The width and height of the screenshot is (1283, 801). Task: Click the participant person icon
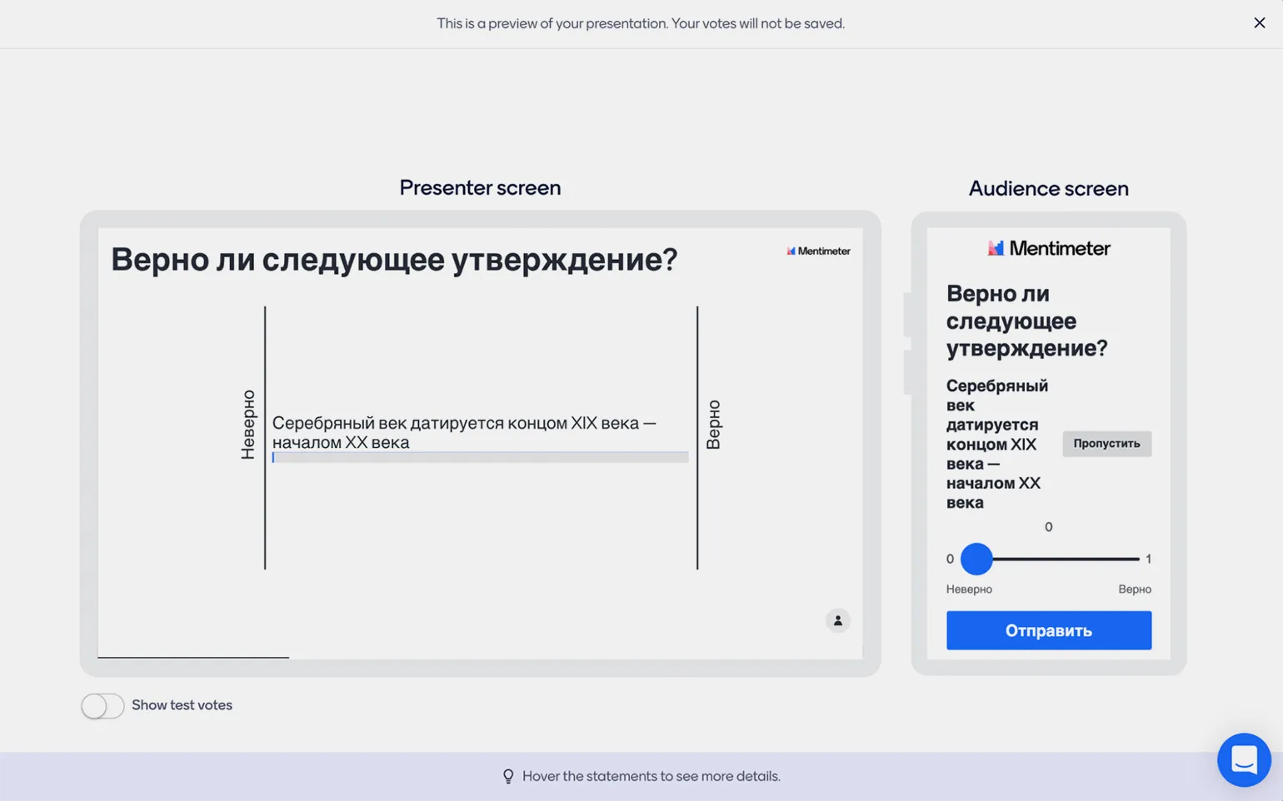[837, 620]
